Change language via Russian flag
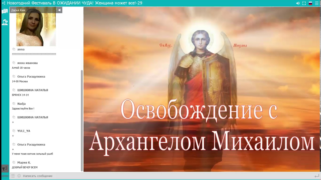Screen dimensions: 321x180 [310, 3]
